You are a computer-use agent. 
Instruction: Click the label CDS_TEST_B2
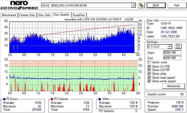(x=170, y=36)
